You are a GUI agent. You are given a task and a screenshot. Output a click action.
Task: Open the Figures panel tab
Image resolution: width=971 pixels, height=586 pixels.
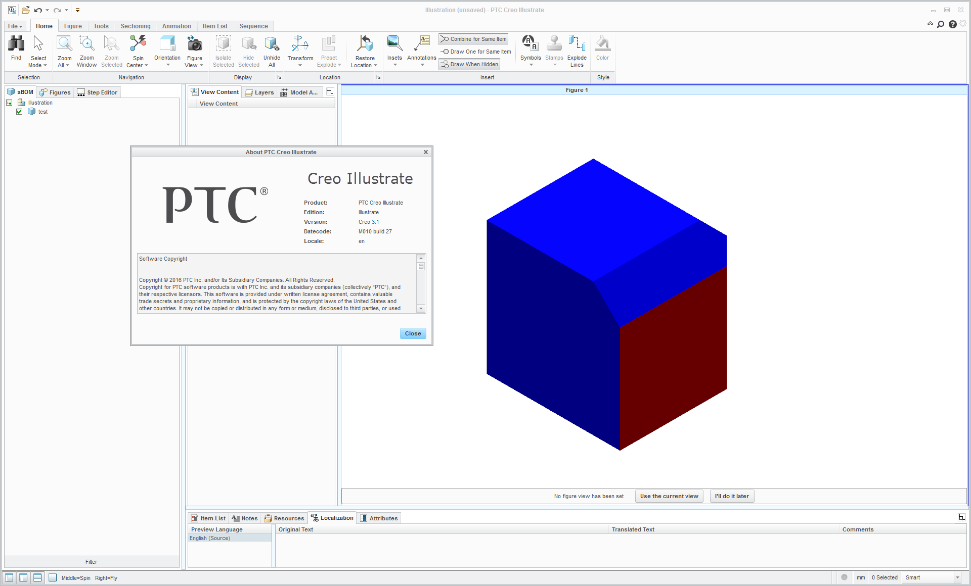(55, 92)
